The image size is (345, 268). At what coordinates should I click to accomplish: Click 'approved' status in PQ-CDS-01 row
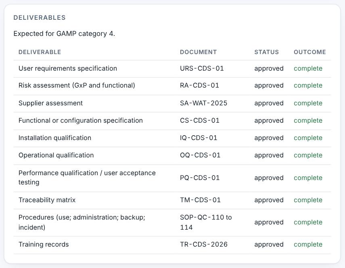point(269,178)
